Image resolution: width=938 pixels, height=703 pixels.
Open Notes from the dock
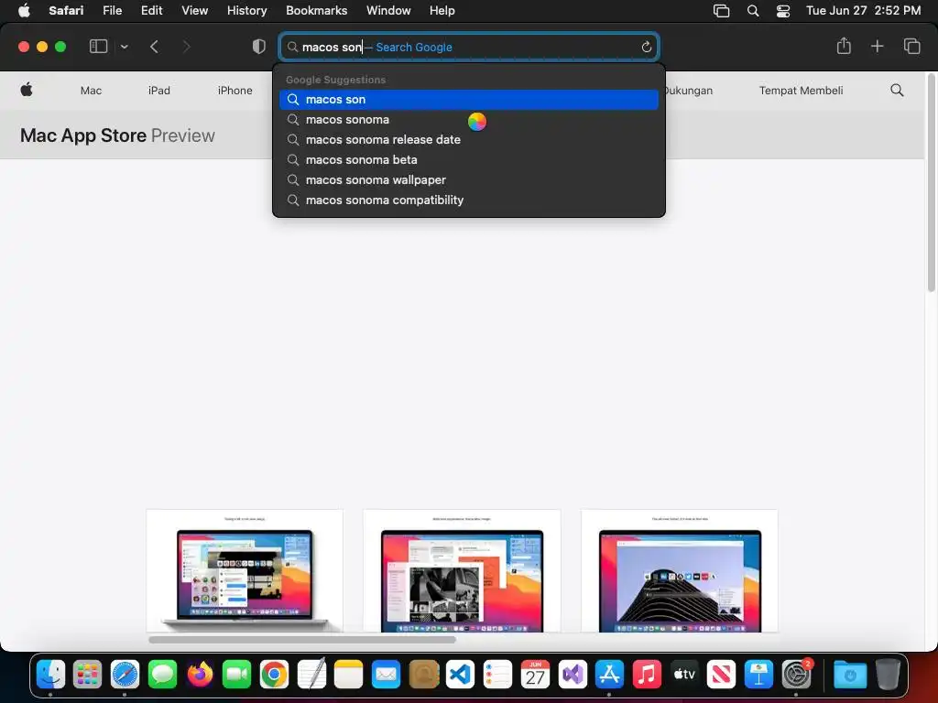point(349,675)
